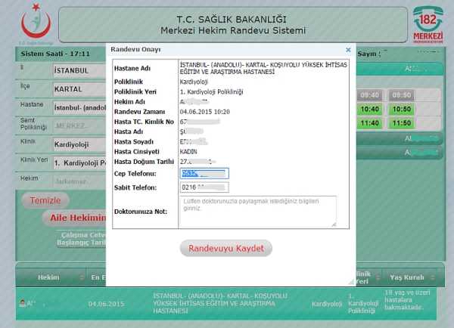
Task: Click the Temizle button
Action: click(x=45, y=200)
